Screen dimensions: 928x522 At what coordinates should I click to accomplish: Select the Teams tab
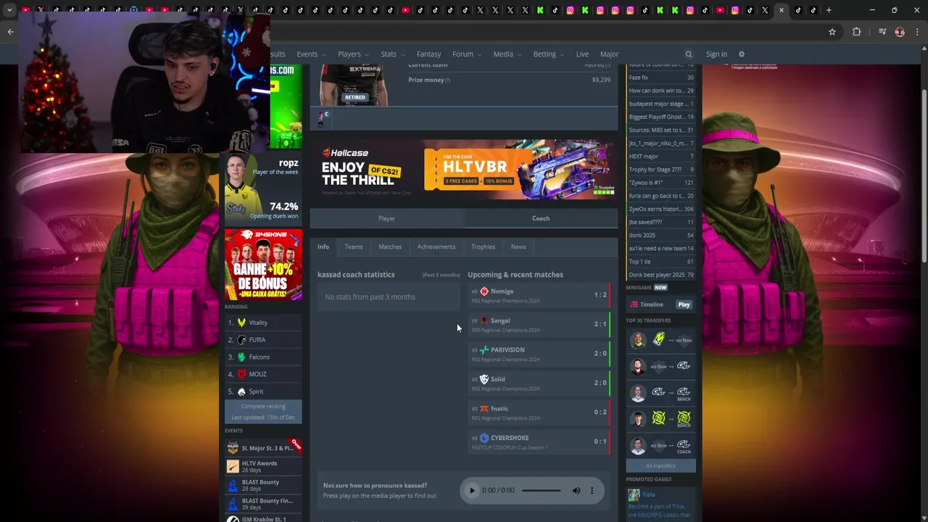click(354, 246)
